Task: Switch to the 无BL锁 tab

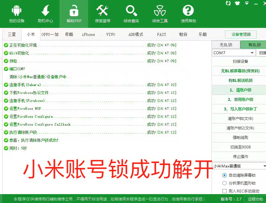Action: tap(226, 44)
